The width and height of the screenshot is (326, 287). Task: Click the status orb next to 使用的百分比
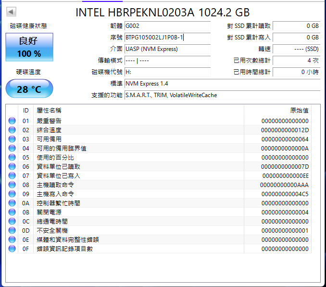click(x=12, y=157)
